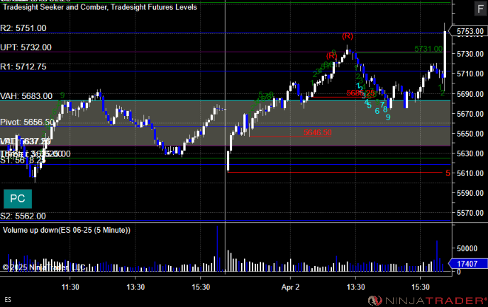Screen dimensions: 488x307
Task: Click the upper red (R) signal marker
Action: (x=348, y=36)
